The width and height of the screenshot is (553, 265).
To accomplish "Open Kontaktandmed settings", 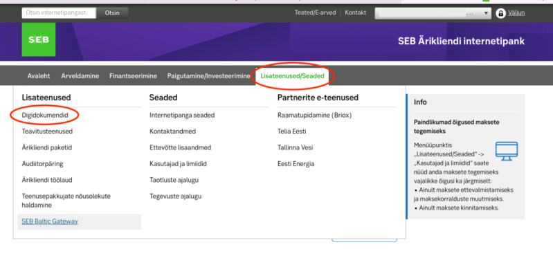I will (173, 131).
